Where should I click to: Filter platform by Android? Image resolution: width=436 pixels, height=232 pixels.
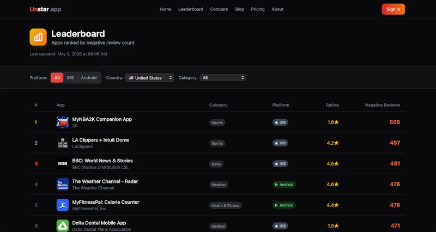tap(89, 78)
